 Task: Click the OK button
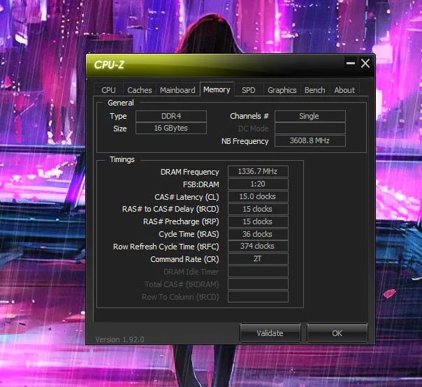337,333
